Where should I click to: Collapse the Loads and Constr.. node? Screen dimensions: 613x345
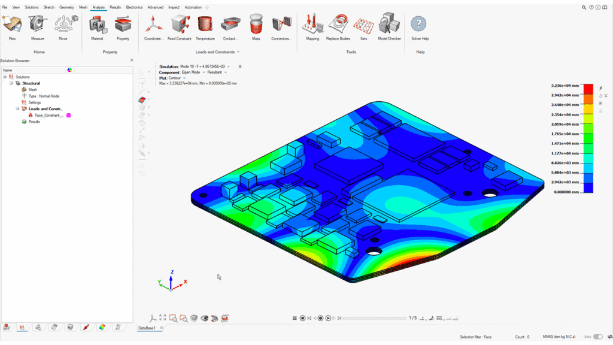(x=17, y=109)
